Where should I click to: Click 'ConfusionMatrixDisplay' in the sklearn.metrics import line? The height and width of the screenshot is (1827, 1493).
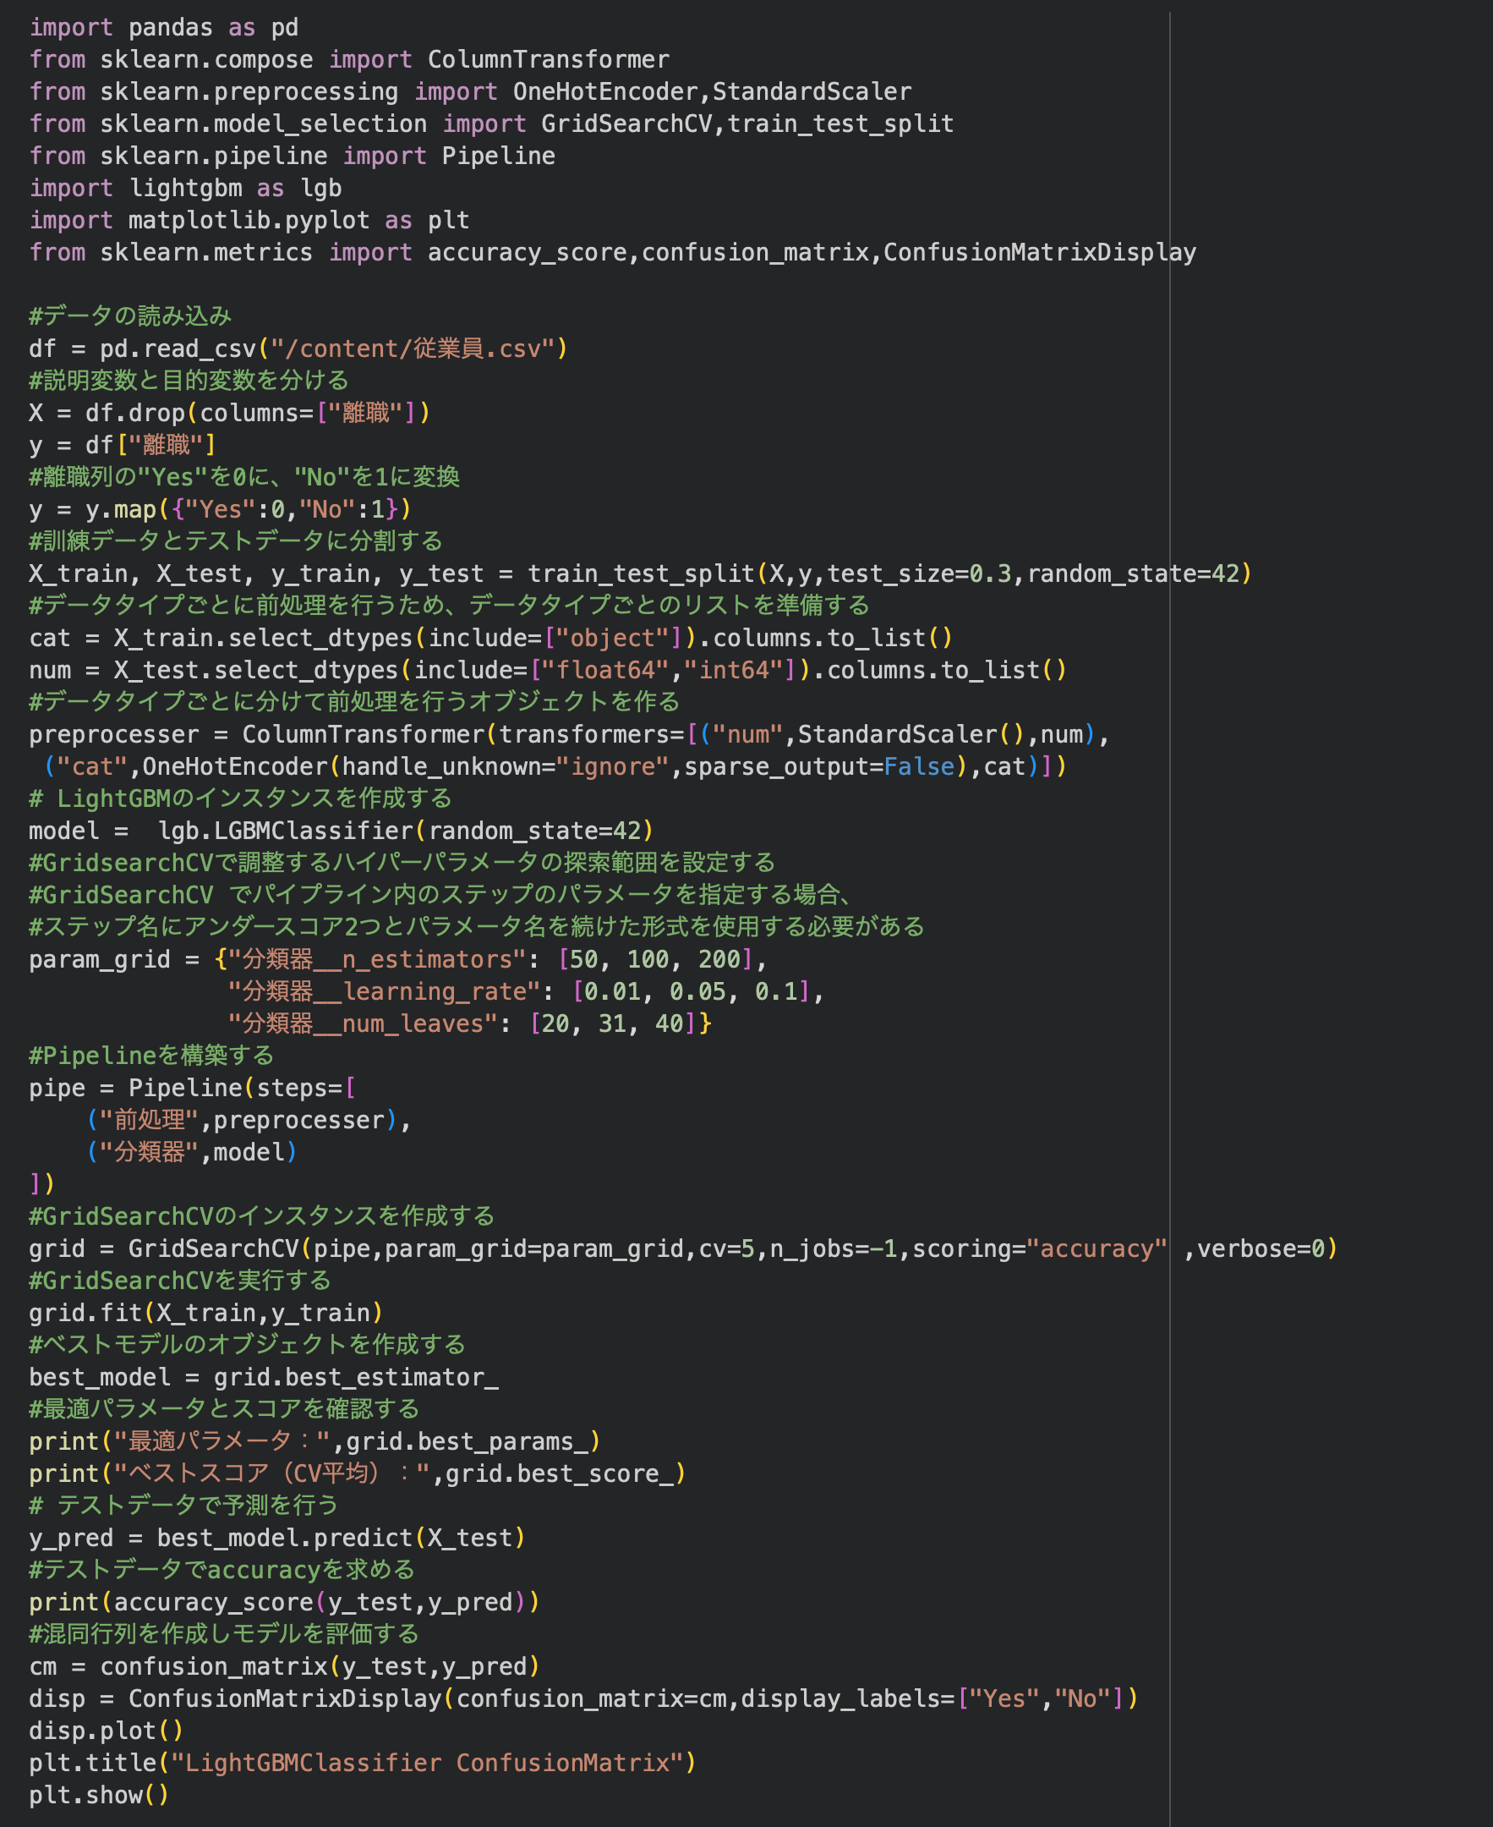click(1039, 252)
